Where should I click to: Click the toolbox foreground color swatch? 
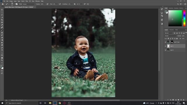pos(1,67)
